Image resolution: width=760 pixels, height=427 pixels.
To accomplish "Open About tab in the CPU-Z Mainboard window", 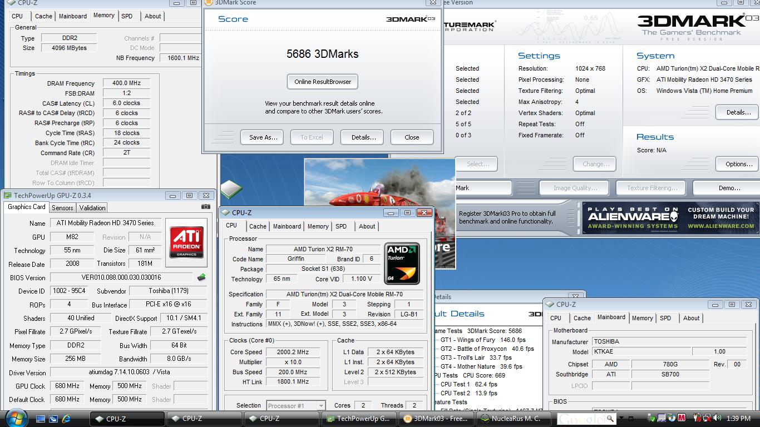I will pyautogui.click(x=692, y=318).
